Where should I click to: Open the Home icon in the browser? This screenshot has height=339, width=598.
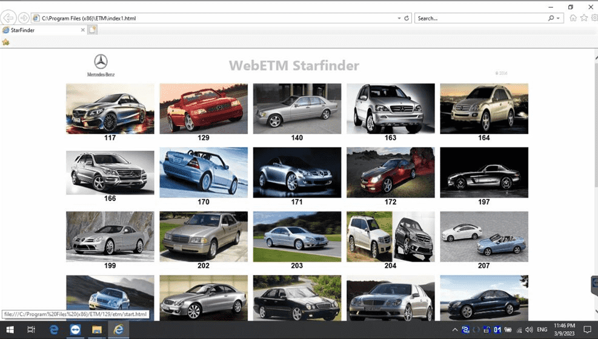tap(573, 18)
